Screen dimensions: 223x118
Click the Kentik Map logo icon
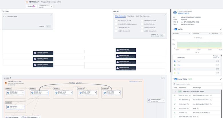click(27, 2)
